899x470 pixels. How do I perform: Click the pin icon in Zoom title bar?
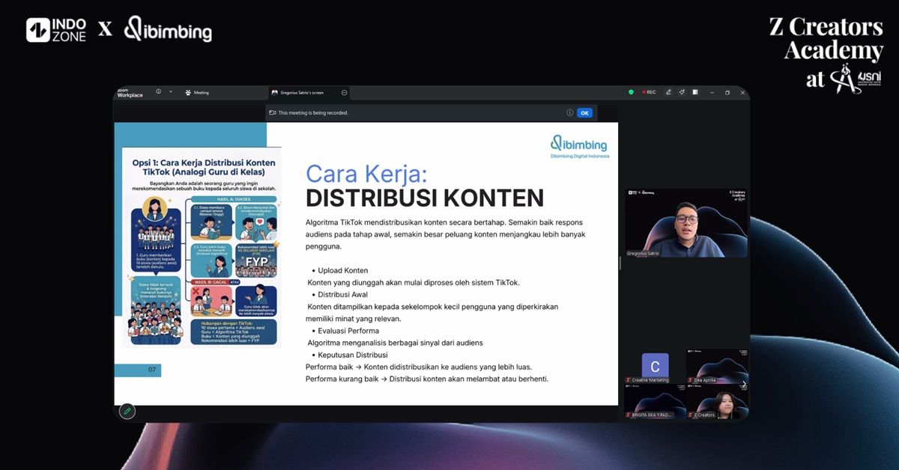pyautogui.click(x=682, y=92)
